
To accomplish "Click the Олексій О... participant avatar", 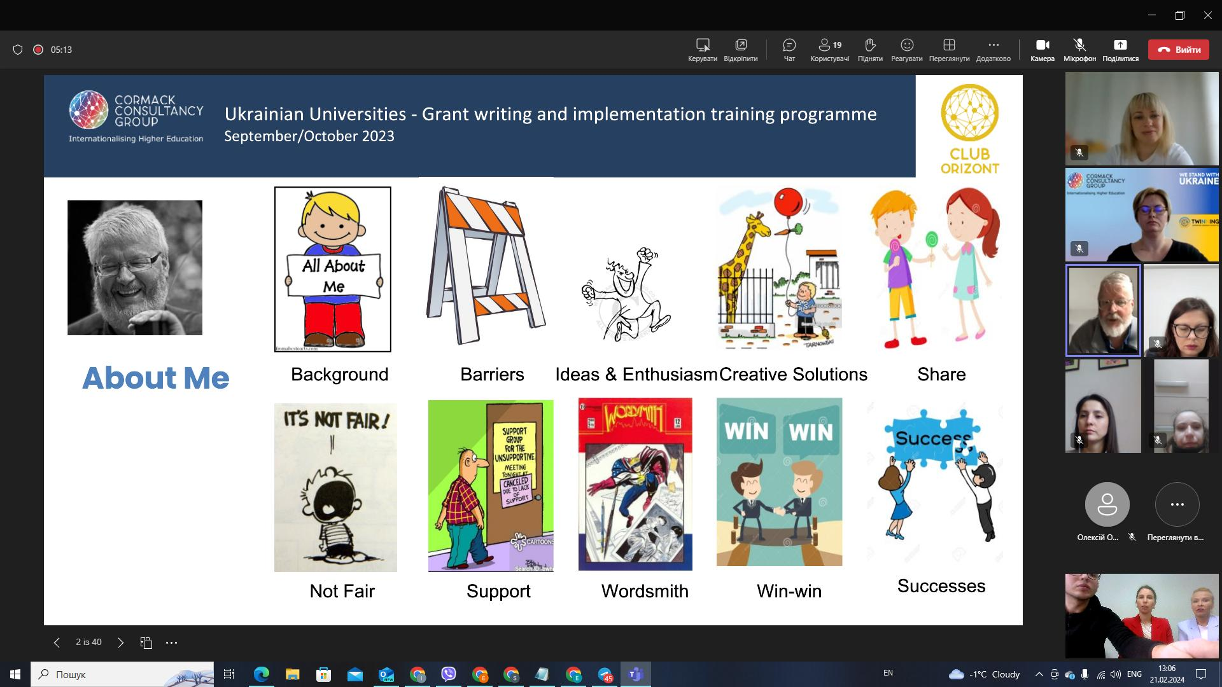I will click(x=1107, y=504).
